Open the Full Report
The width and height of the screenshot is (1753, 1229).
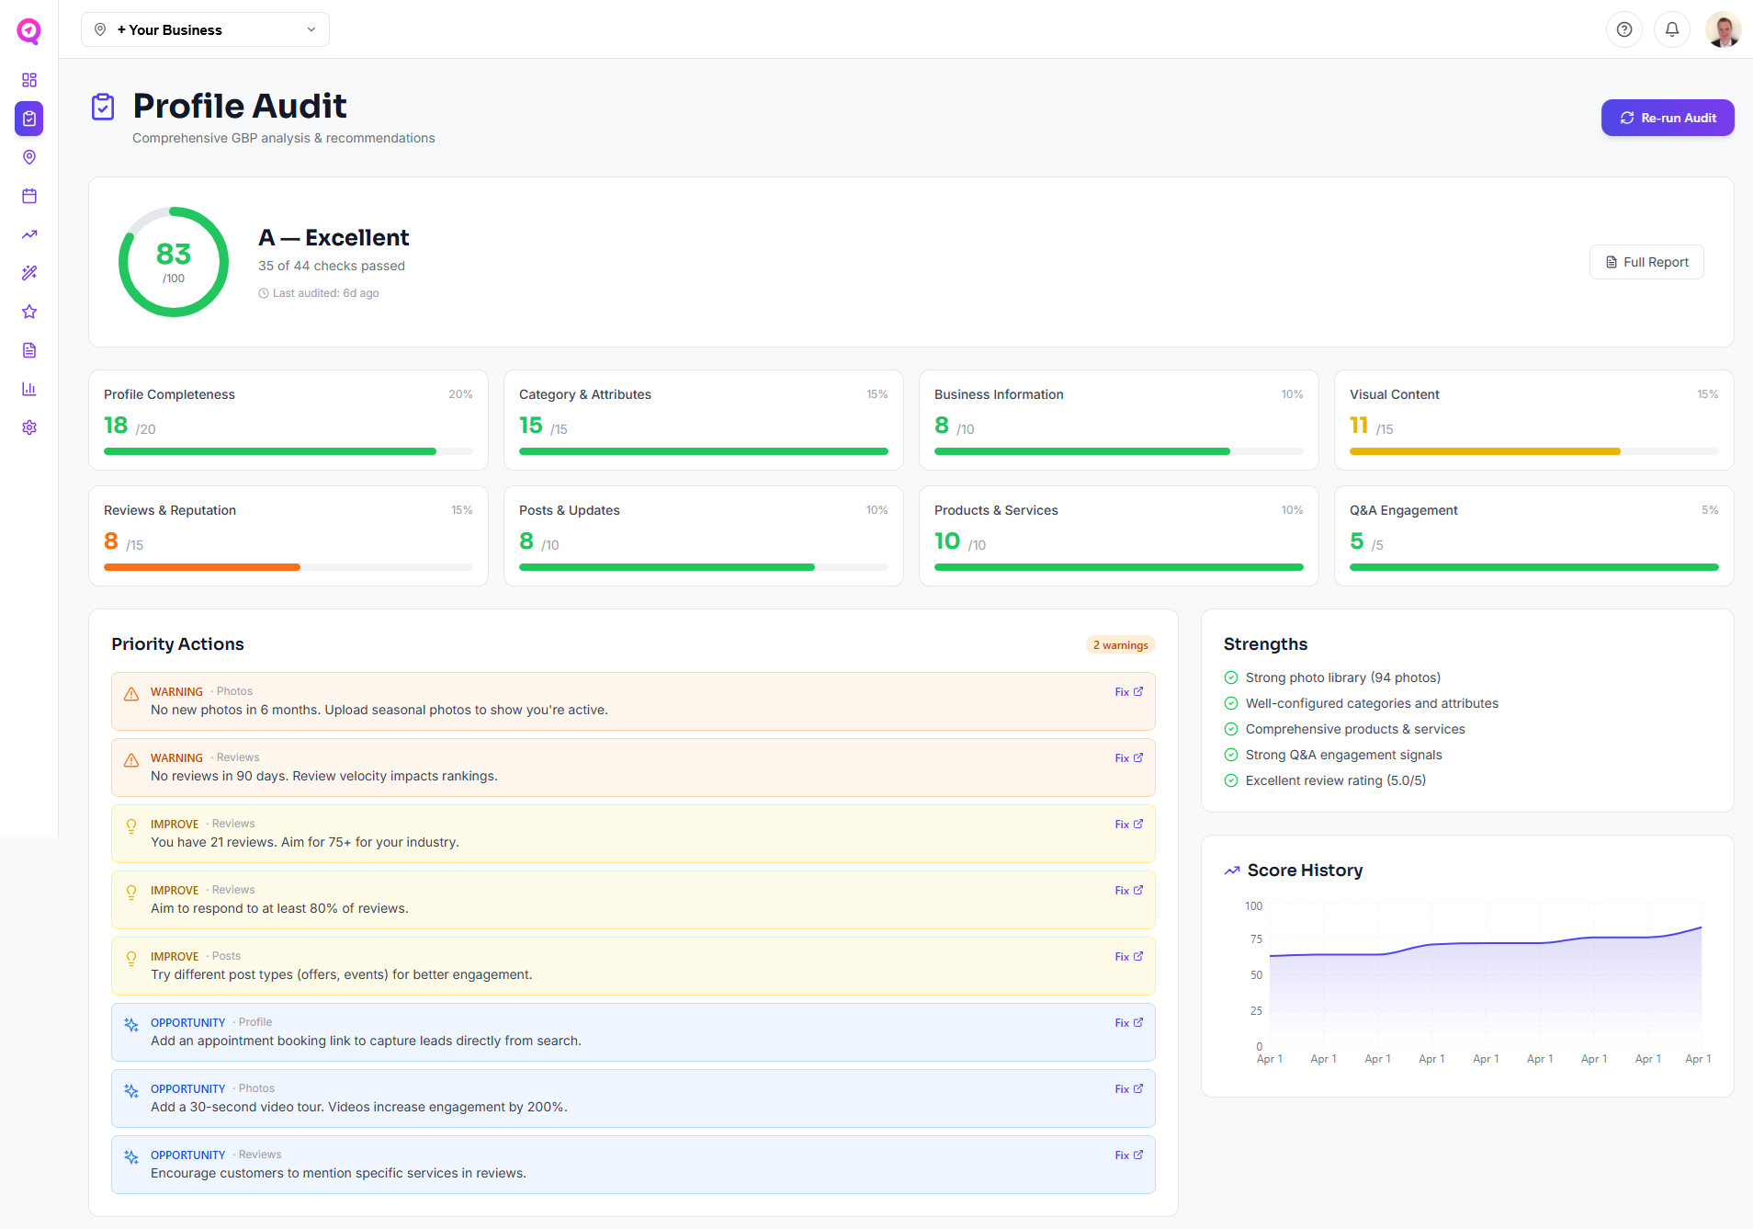1646,262
